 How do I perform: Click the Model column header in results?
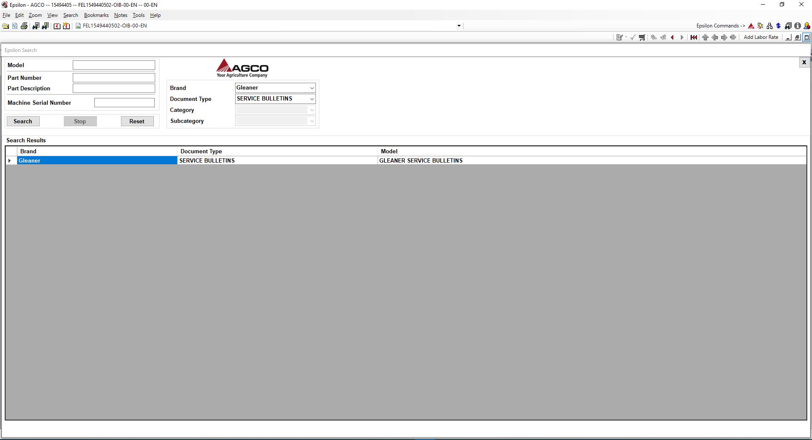(x=592, y=151)
